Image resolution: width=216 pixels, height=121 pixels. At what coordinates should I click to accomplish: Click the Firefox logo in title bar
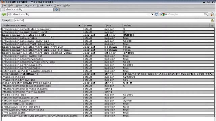coord(3,2)
